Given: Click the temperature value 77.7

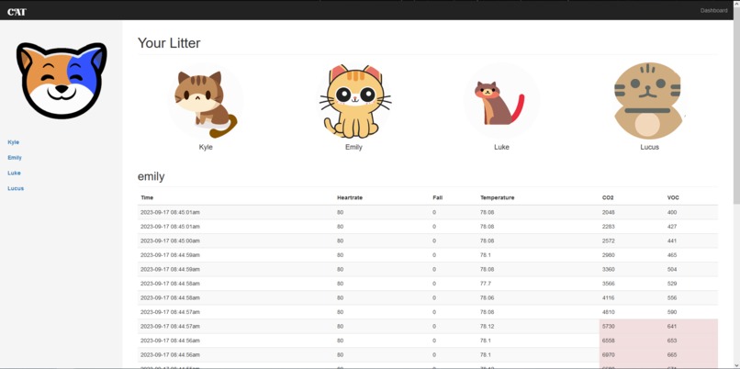Looking at the screenshot, I should (486, 284).
